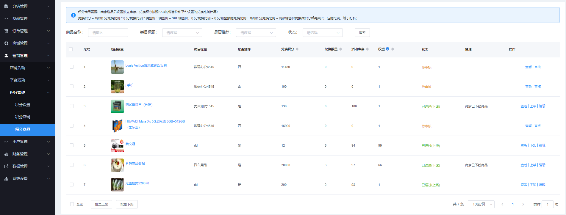
Task: Click the 批量上架 button
Action: tap(101, 204)
